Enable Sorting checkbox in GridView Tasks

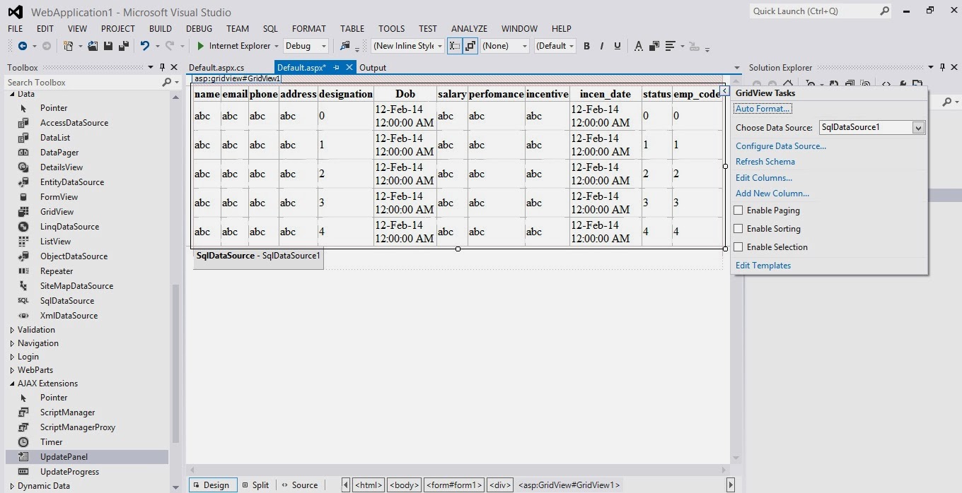pyautogui.click(x=738, y=229)
